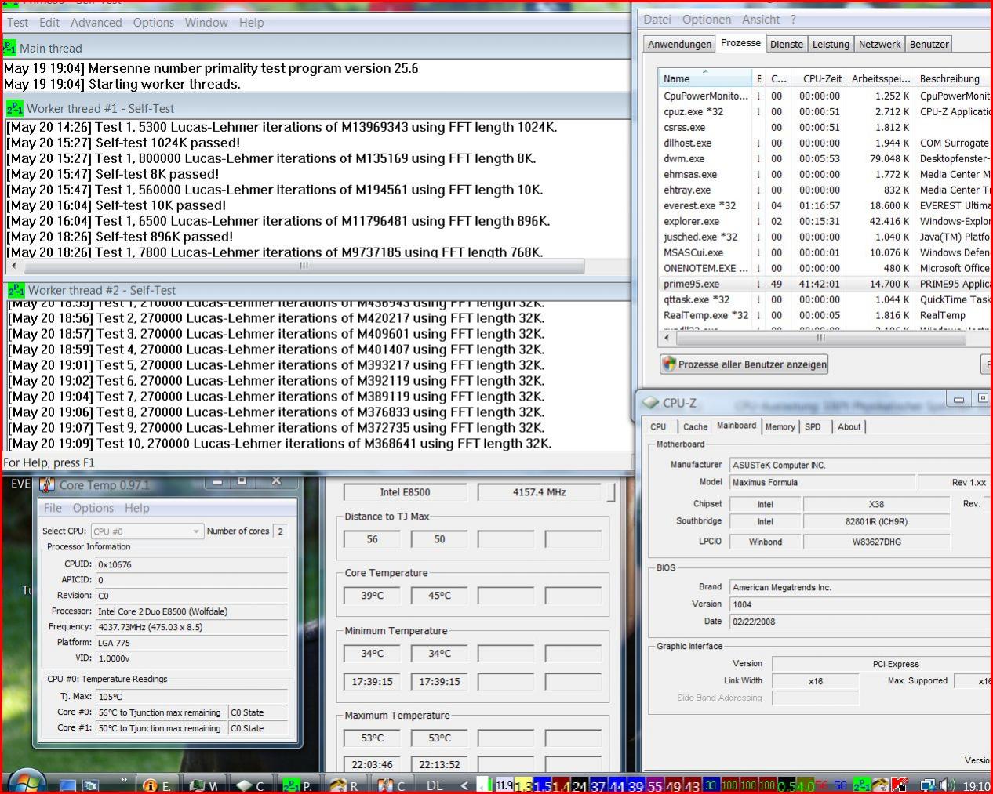This screenshot has height=794, width=993.
Task: Click Worker thread #1 window icon
Action: 15,108
